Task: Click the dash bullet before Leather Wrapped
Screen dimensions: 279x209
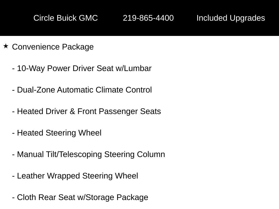Action: 13,176
